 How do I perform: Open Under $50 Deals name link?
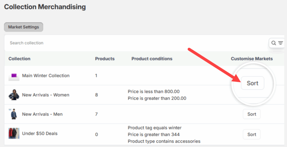40,134
